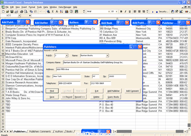Click the Run Macro play icon
The width and height of the screenshot is (191, 136).
(x=153, y=12)
